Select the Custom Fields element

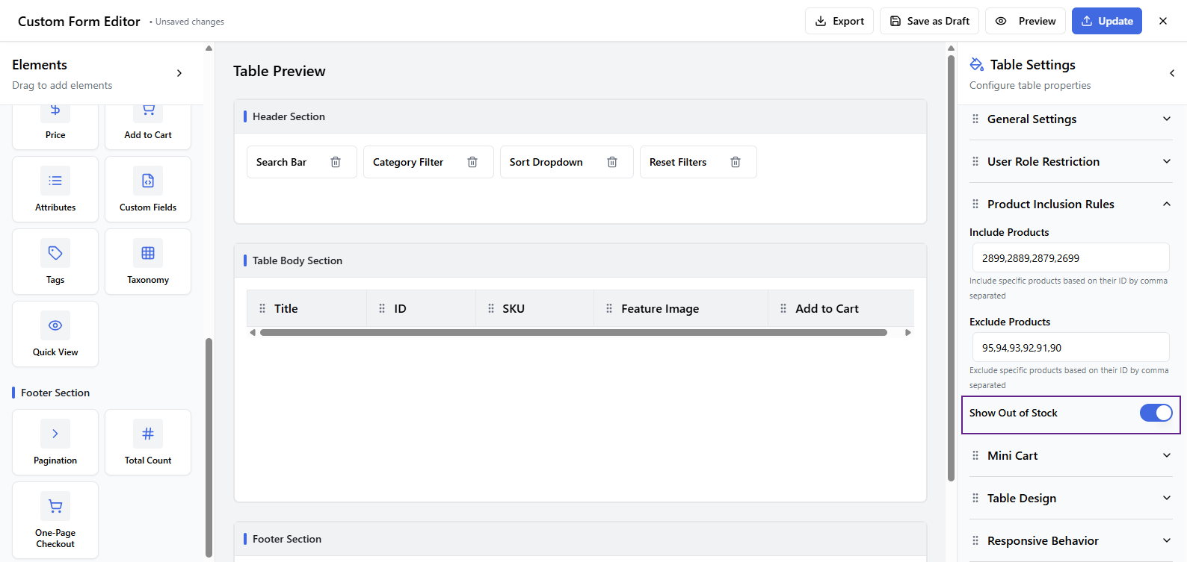point(148,190)
